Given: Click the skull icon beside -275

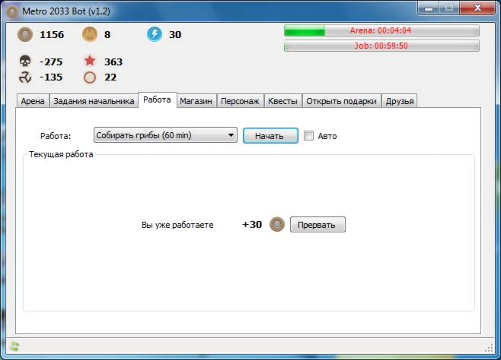Looking at the screenshot, I should coord(25,61).
